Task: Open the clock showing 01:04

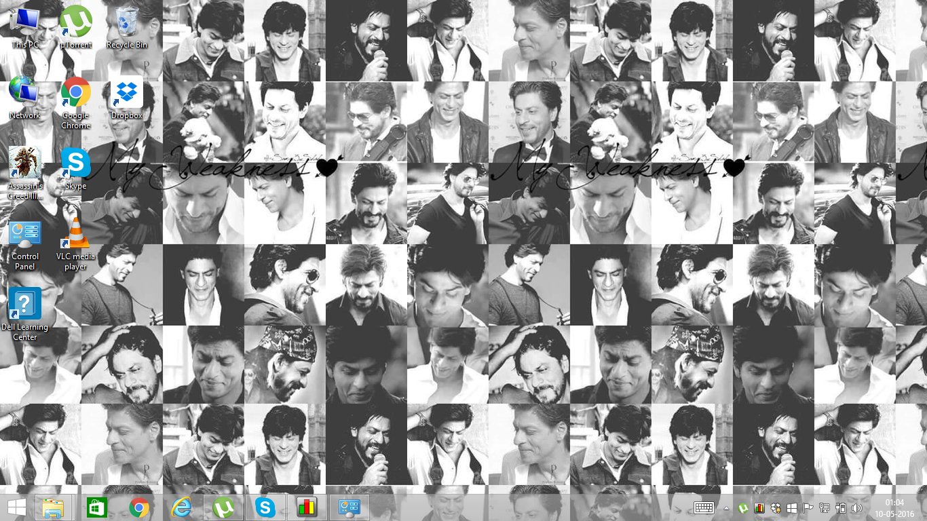Action: coord(894,507)
